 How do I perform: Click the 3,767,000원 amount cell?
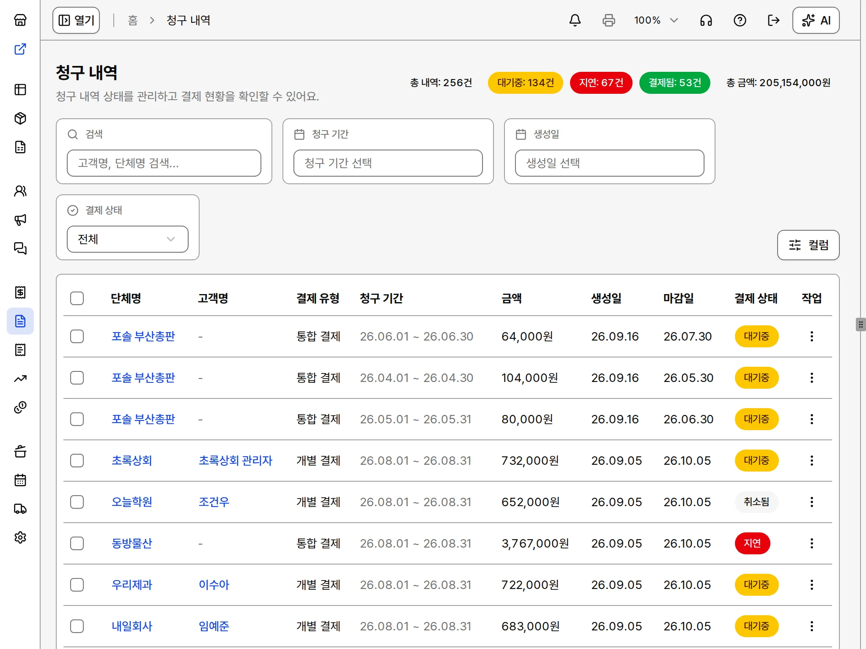point(535,543)
